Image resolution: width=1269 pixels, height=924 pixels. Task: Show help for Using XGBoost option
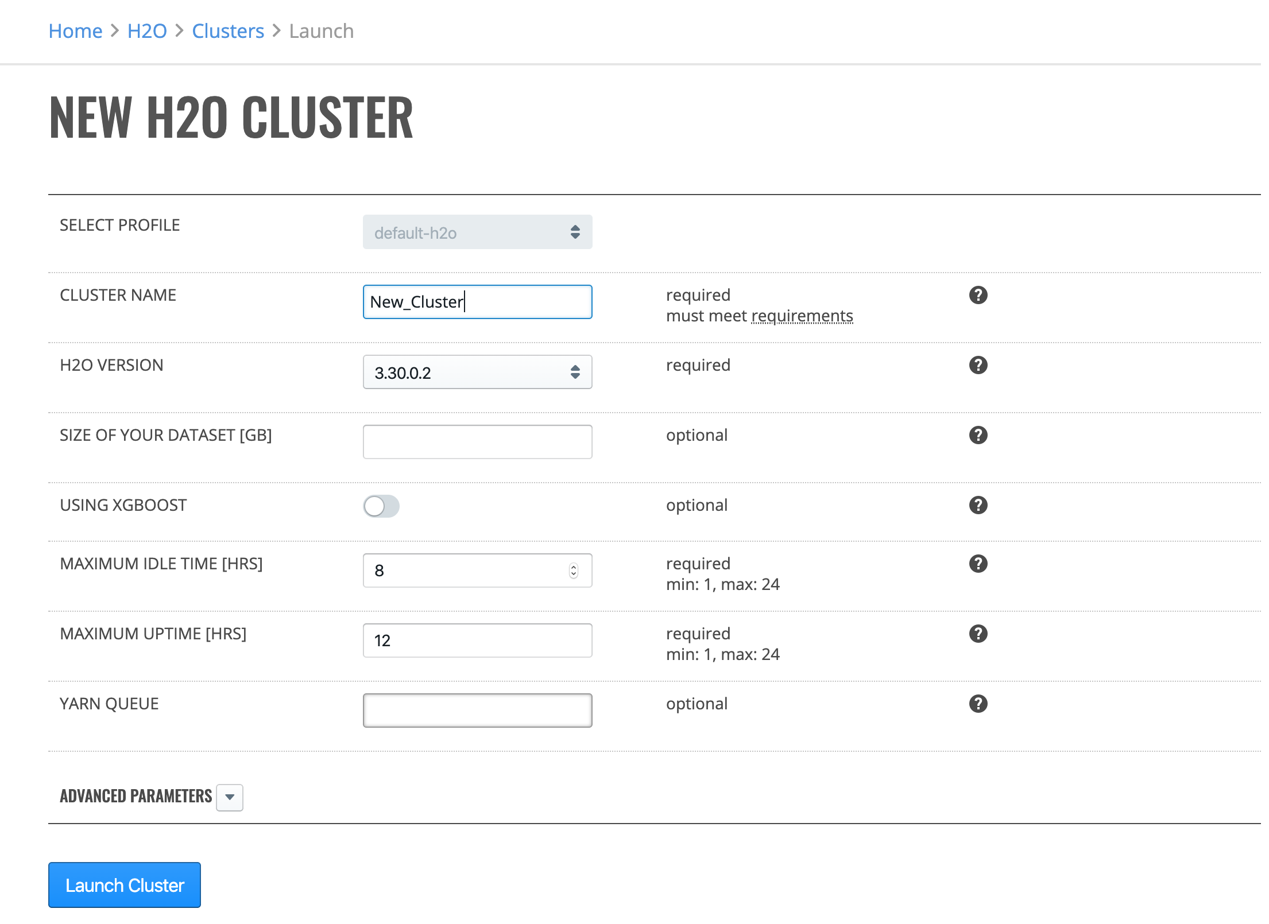pyautogui.click(x=978, y=505)
